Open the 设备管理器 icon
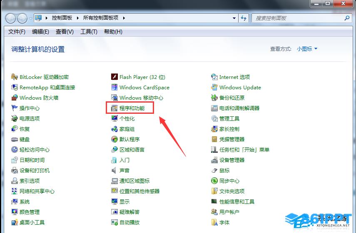The height and width of the screenshot is (233, 356). (x=214, y=160)
